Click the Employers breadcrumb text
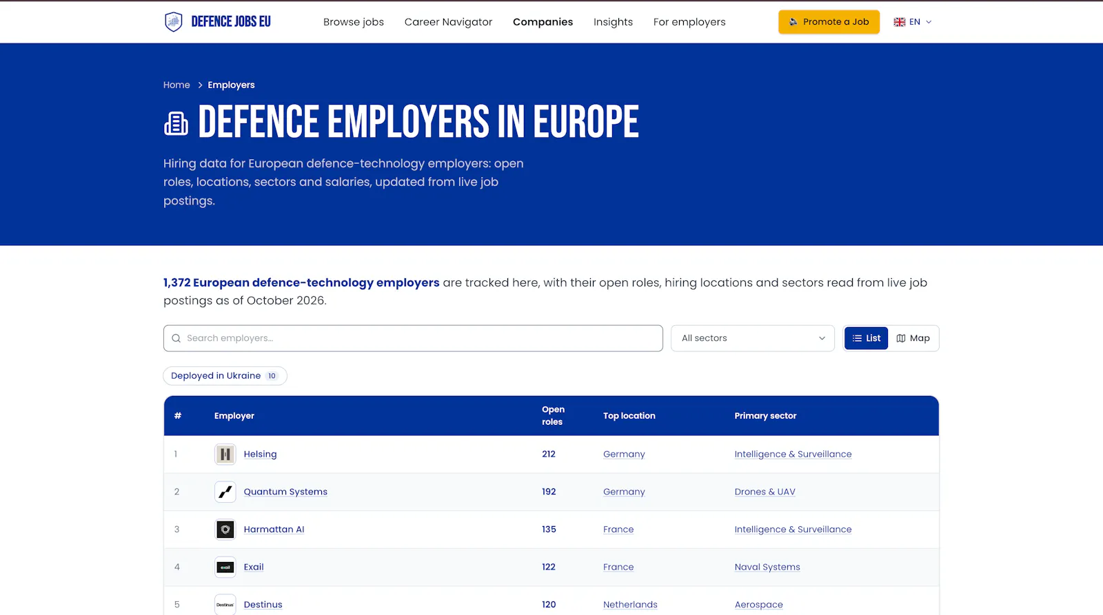1103x615 pixels. click(x=231, y=85)
